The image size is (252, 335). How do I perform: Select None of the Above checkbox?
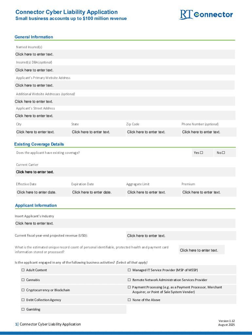[x=129, y=300]
